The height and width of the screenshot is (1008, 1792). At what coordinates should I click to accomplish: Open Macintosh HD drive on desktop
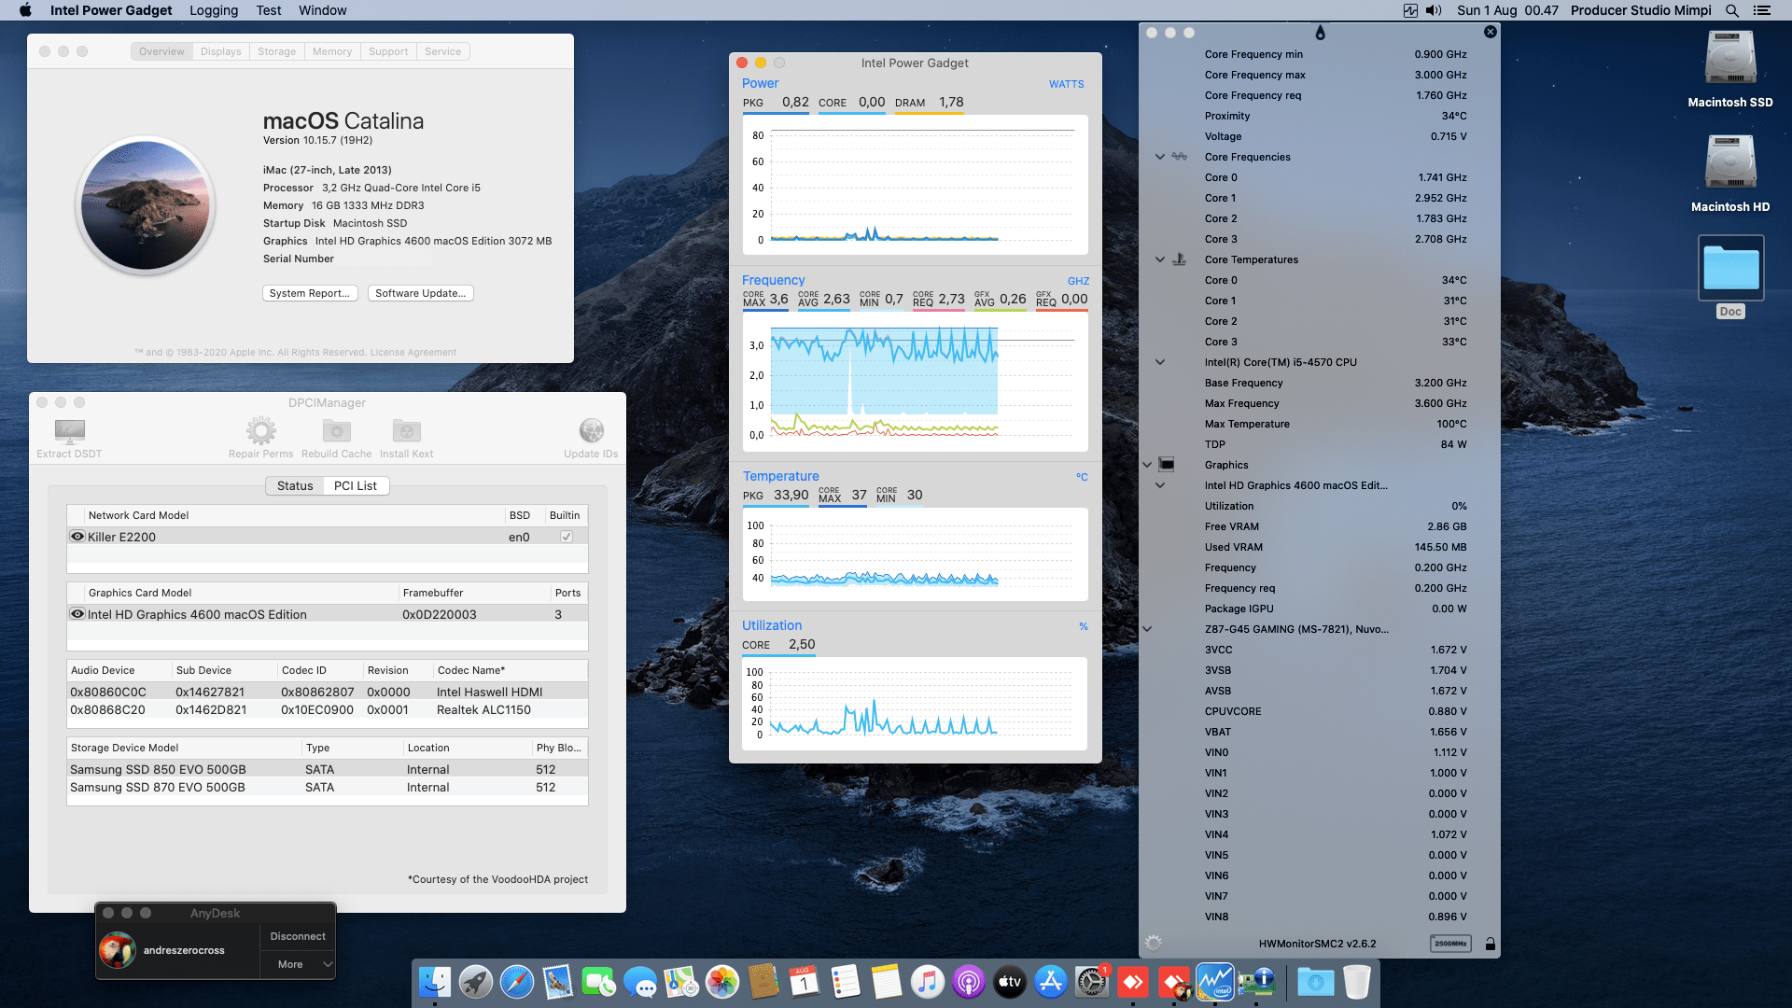tap(1730, 175)
